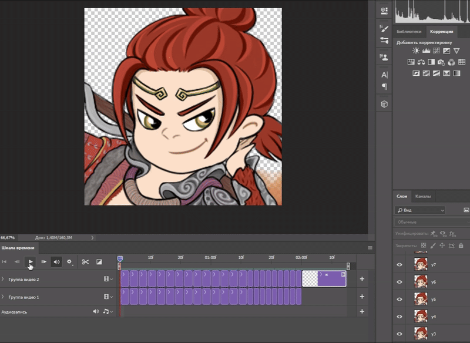
Task: Add a Threshold adjustment
Action: 437,73
